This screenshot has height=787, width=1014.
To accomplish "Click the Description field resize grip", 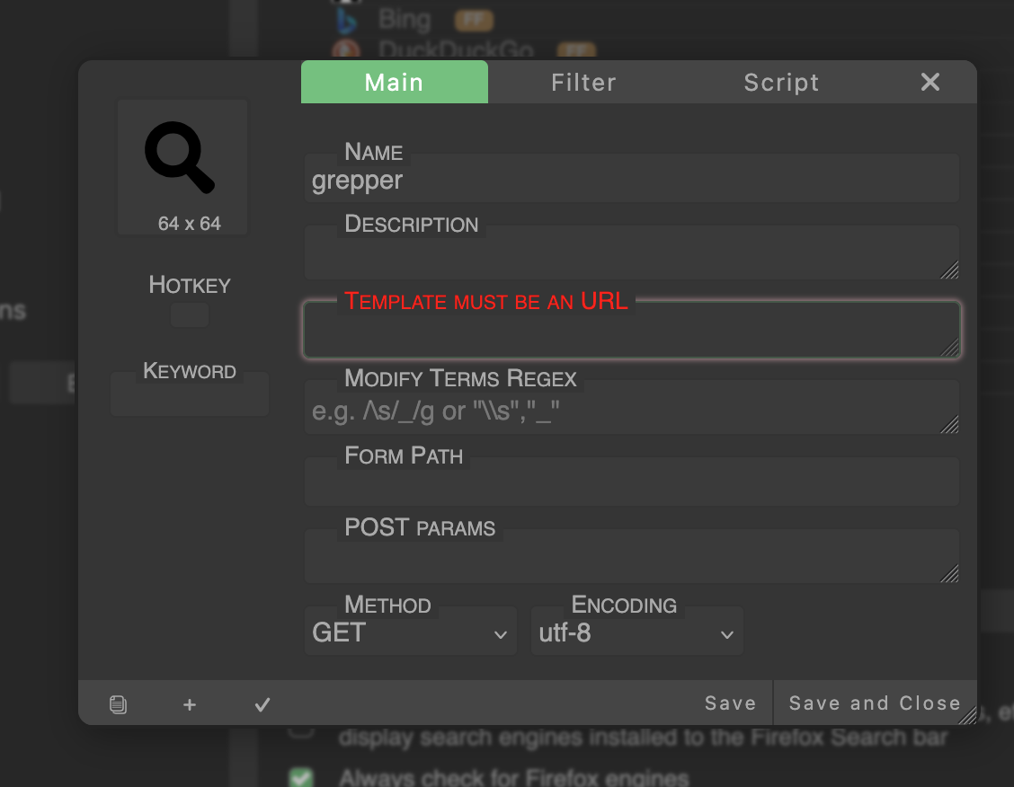I will click(950, 270).
